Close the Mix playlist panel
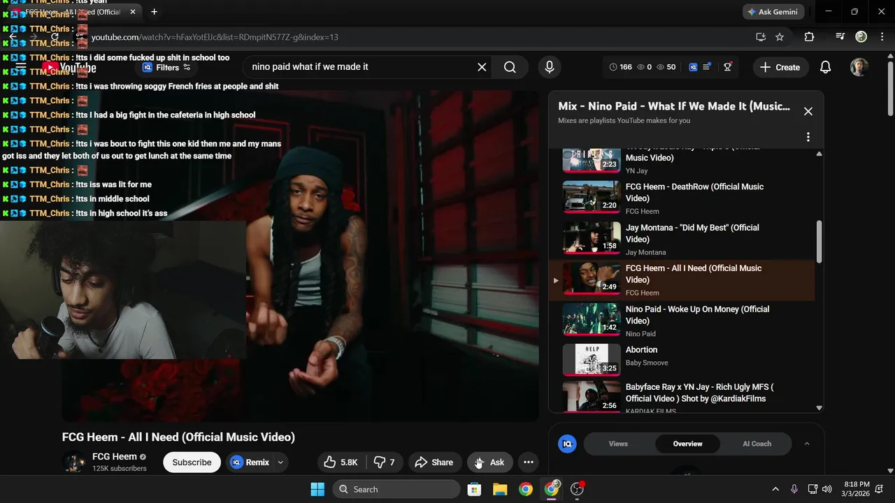895x503 pixels. [808, 111]
